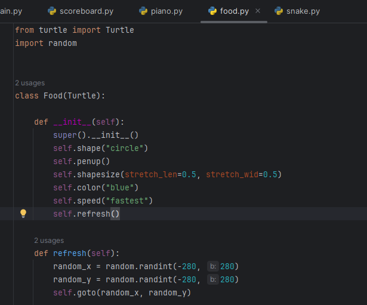
Task: Click the 'b:' parameter hint in random_y line
Action: coord(213,279)
